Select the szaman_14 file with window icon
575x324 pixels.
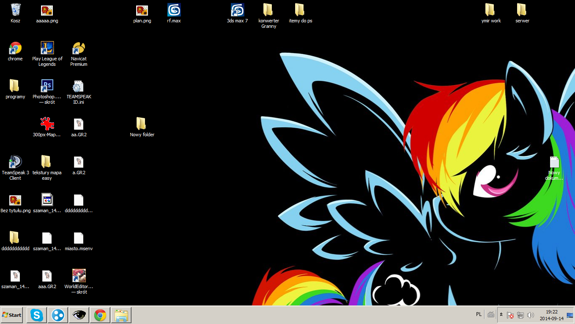pos(47,203)
